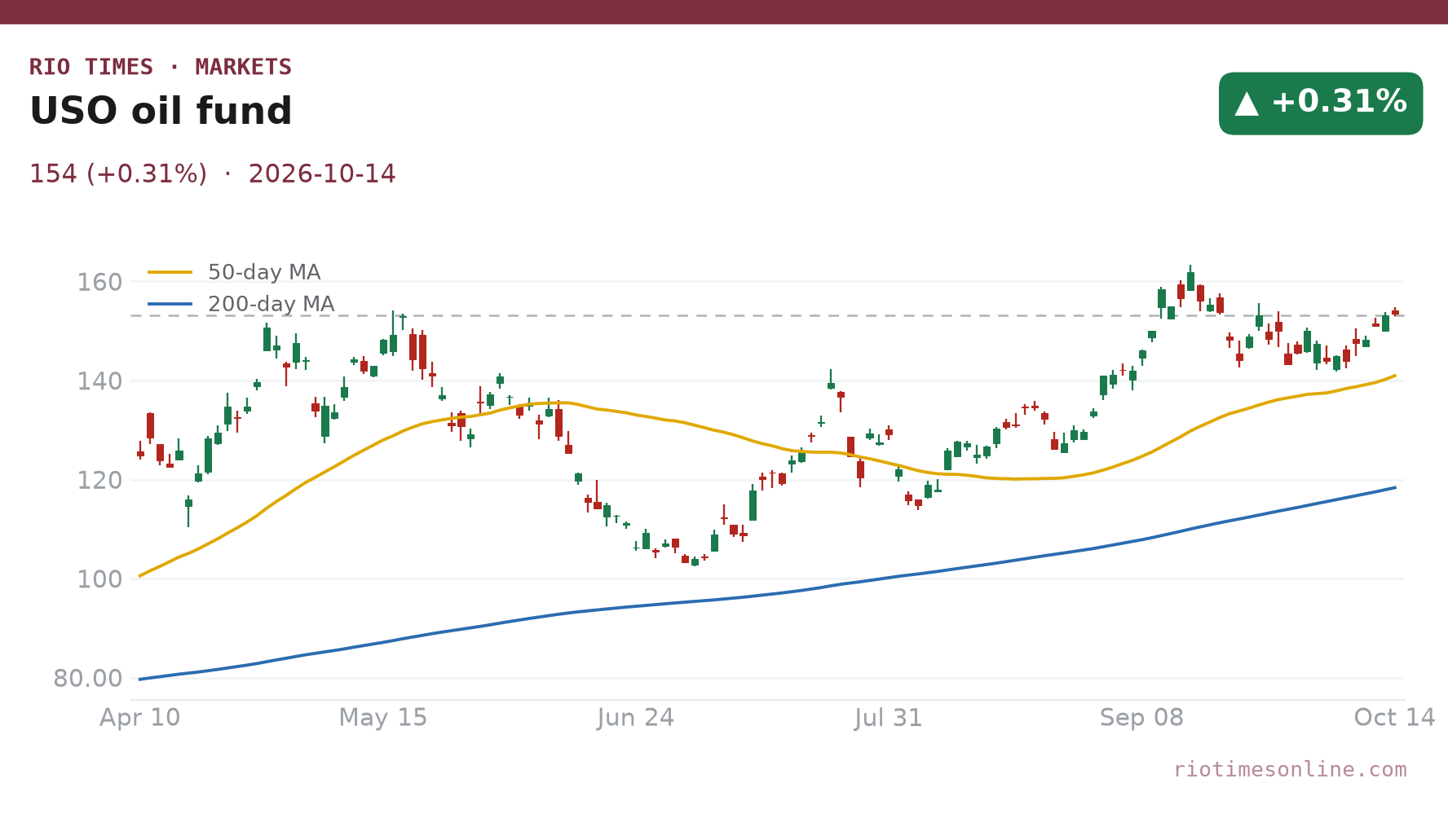Image resolution: width=1448 pixels, height=814 pixels.
Task: Click the Jun 24 date label
Action: tap(636, 718)
